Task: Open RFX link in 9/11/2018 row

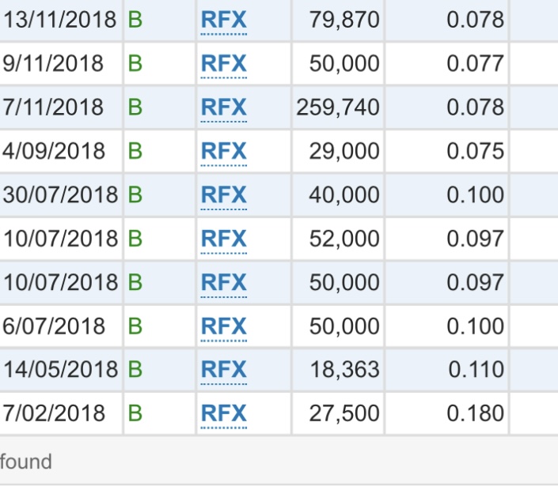Action: (x=224, y=63)
